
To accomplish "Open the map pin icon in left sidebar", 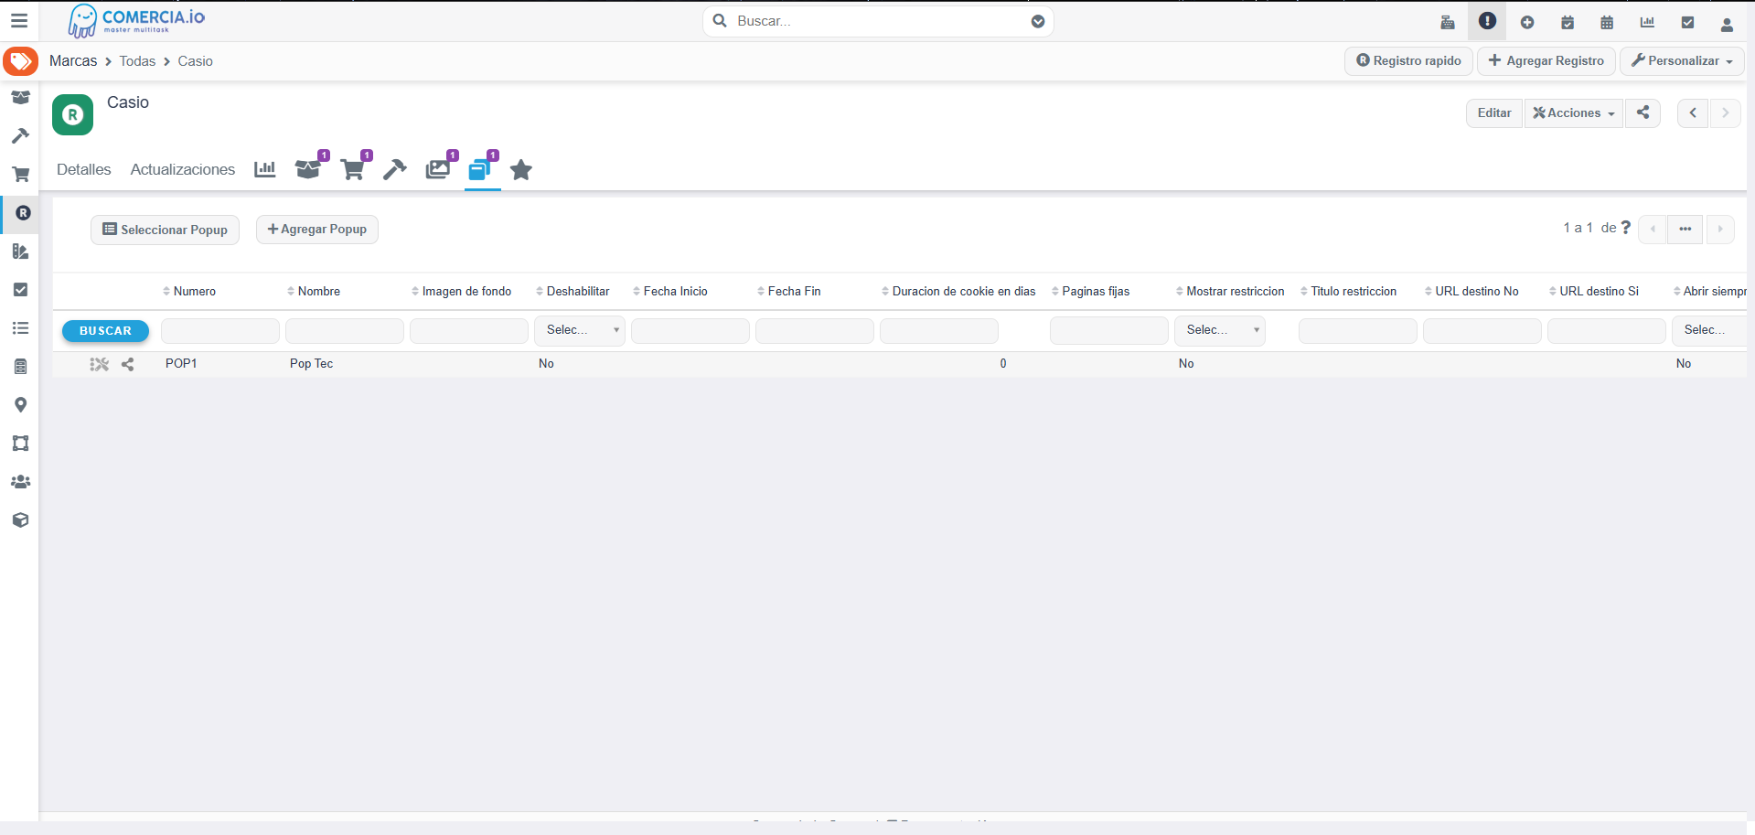I will [x=20, y=404].
